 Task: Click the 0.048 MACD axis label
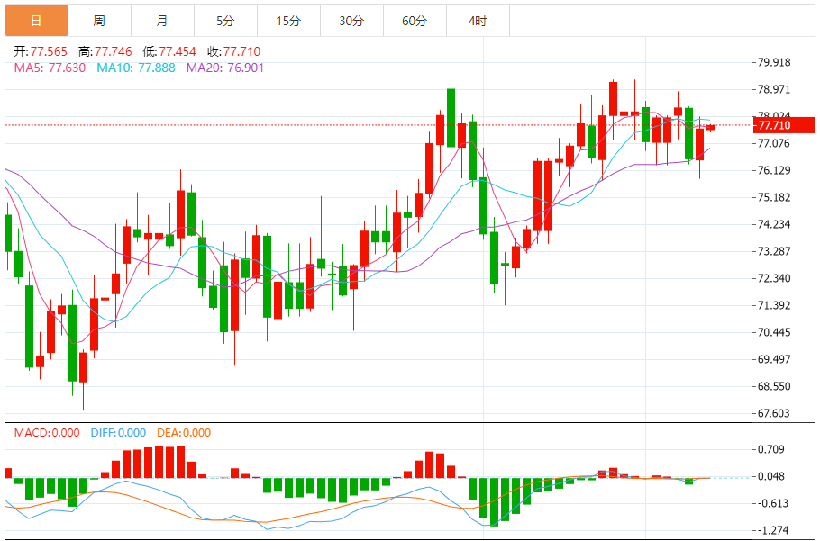[x=770, y=476]
